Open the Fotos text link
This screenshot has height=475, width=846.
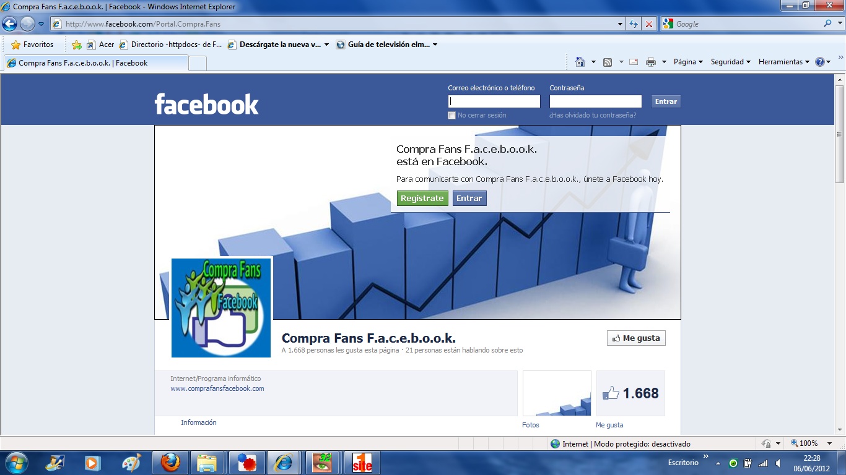tap(531, 425)
